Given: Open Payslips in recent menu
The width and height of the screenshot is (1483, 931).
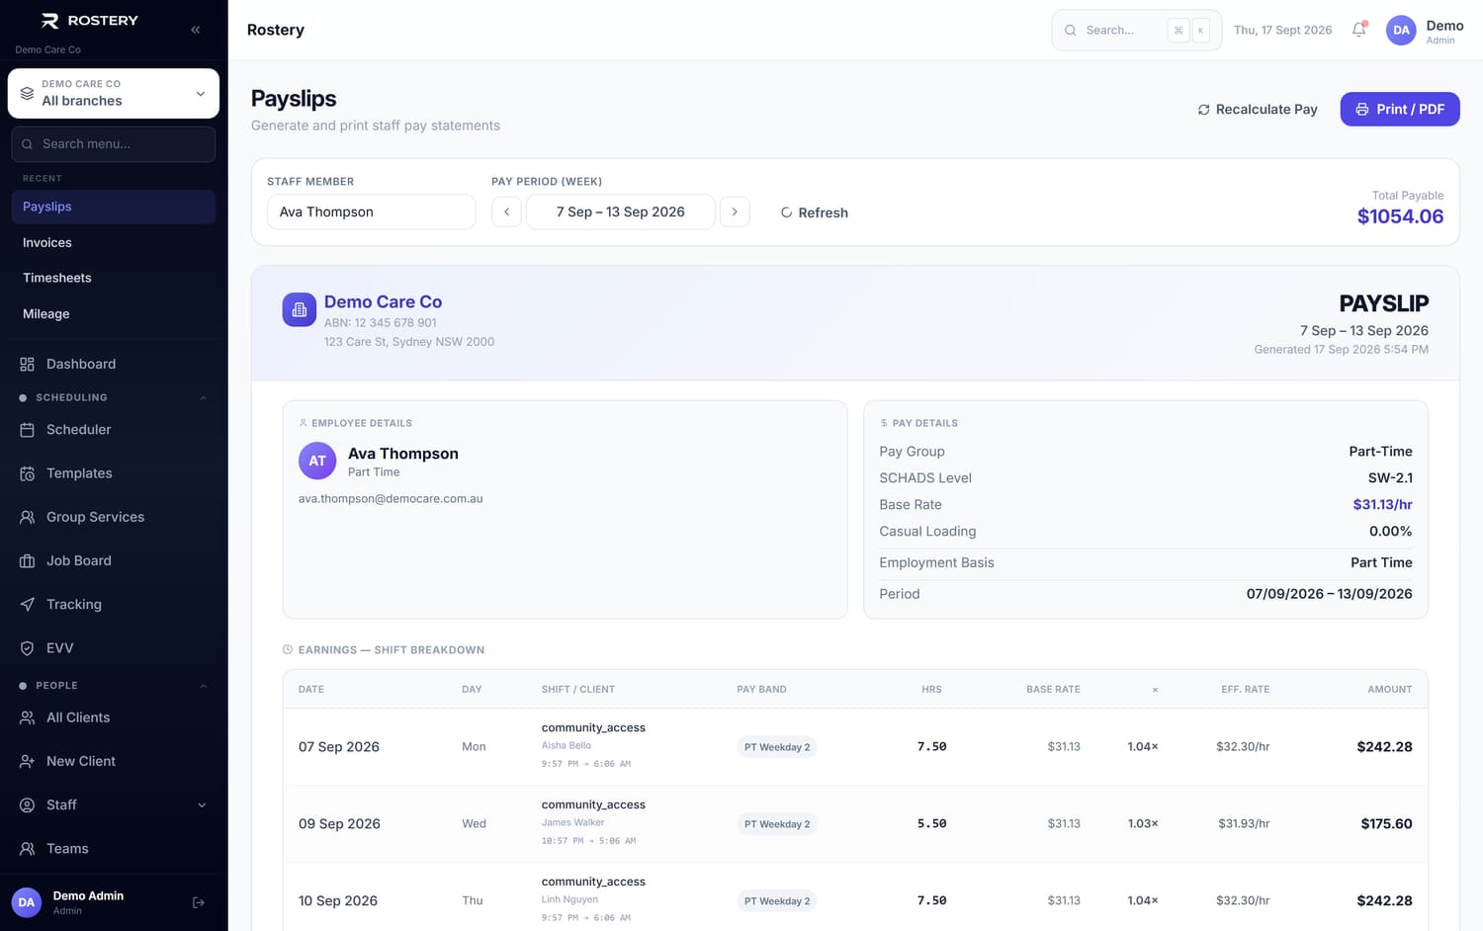Looking at the screenshot, I should (x=114, y=207).
